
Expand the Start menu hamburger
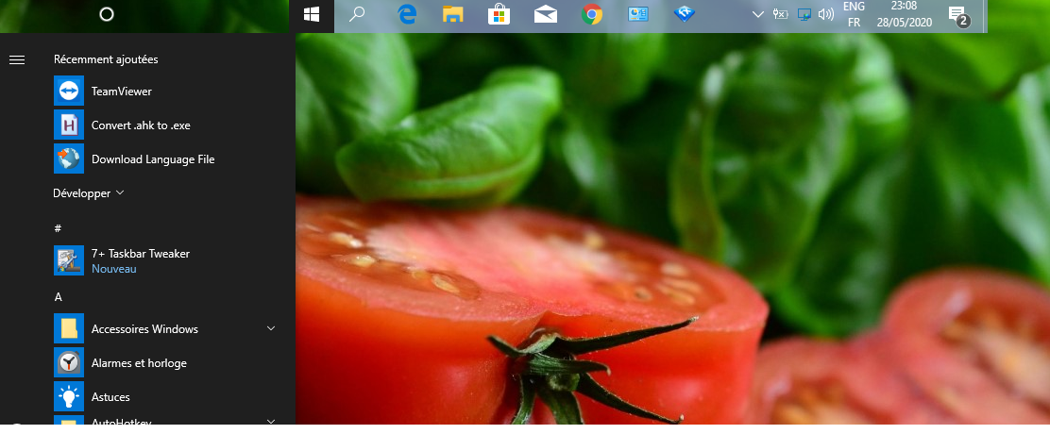tap(17, 59)
